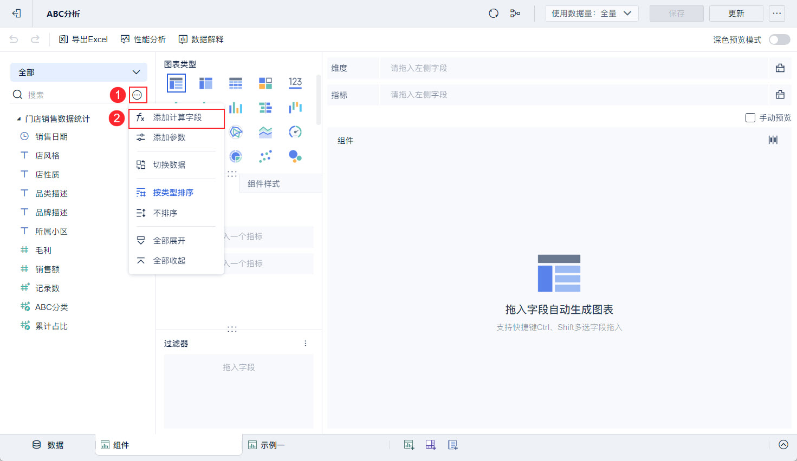Viewport: 797px width, 461px height.
Task: Click the column-width icon in 组件 preview header
Action: point(773,140)
